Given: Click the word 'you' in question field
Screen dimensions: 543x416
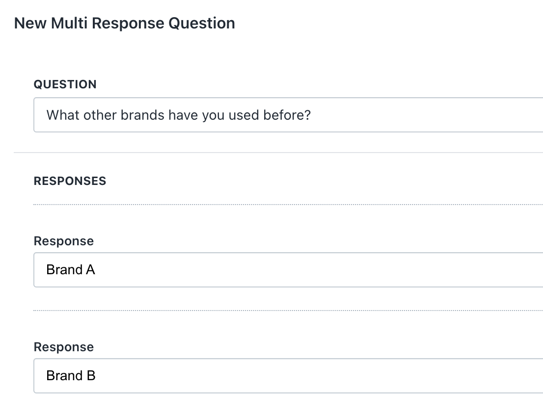Looking at the screenshot, I should click(213, 115).
